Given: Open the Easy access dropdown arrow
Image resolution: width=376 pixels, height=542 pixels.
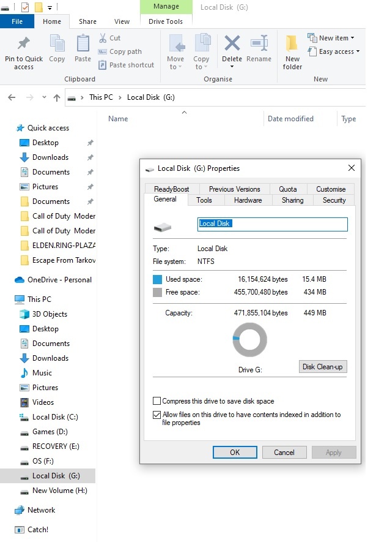Looking at the screenshot, I should point(358,51).
